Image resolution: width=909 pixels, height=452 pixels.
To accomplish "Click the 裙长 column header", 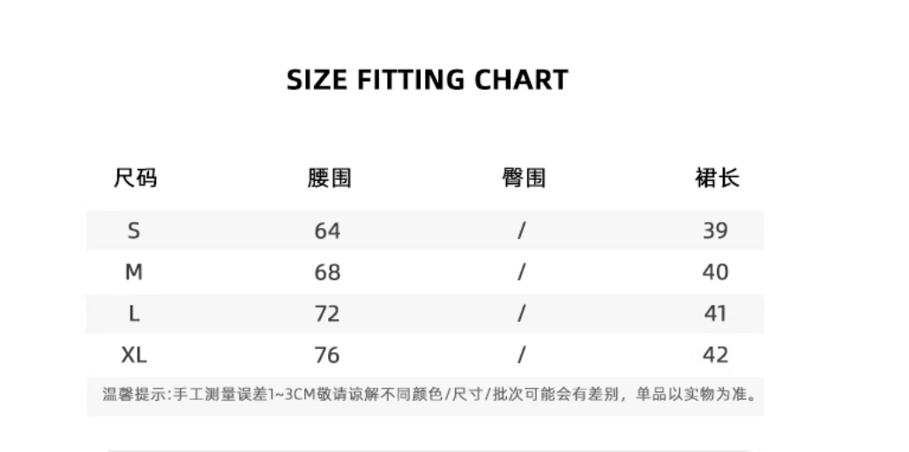I will pos(717,179).
